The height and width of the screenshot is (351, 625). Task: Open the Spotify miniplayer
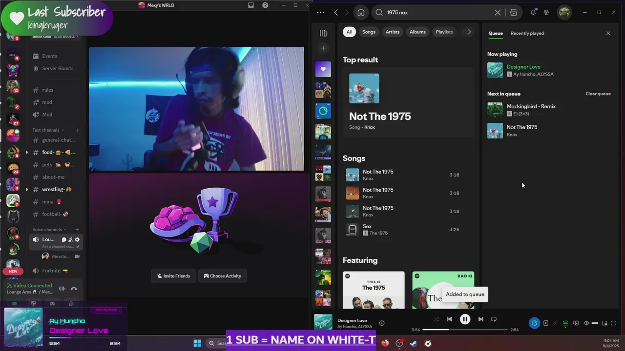click(604, 323)
